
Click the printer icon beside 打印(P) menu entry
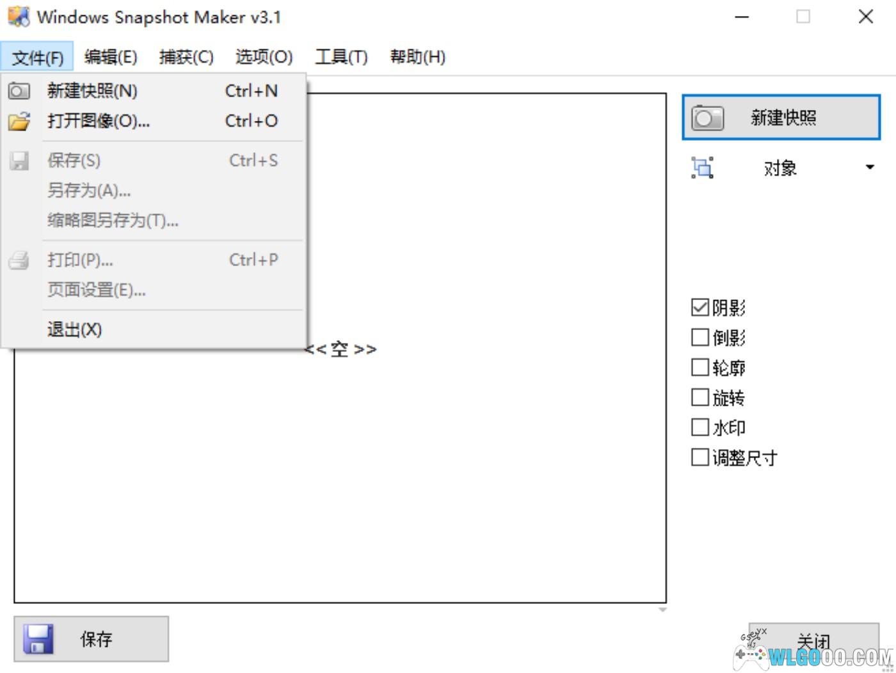click(19, 260)
